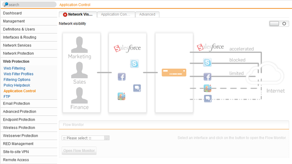Click the chat icon on the dotted line
Image resolution: width=292 pixels, height=164 pixels.
coord(208,98)
